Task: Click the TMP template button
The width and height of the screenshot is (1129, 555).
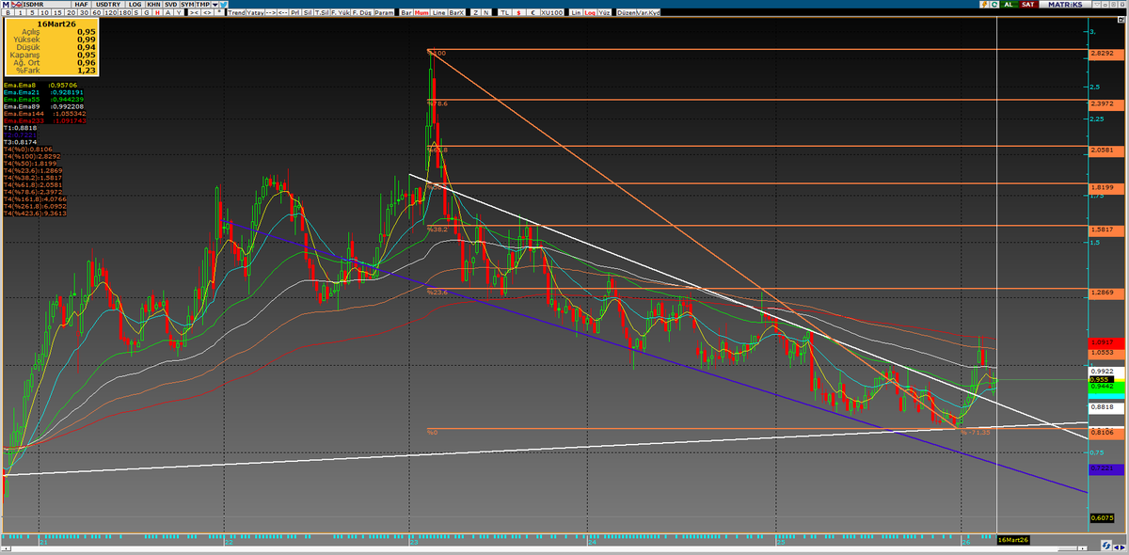Action: point(202,5)
